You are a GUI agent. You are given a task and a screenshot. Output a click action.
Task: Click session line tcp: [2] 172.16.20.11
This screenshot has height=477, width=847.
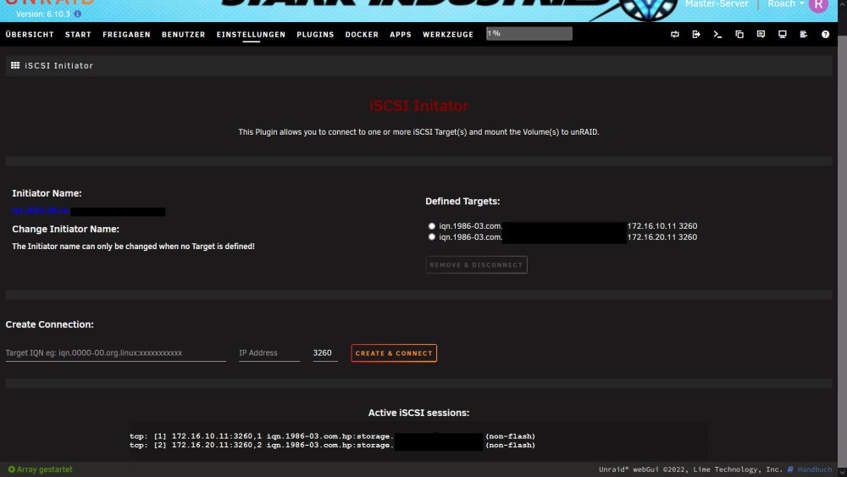332,445
